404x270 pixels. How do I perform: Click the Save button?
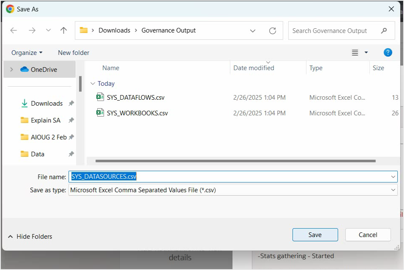(x=315, y=235)
